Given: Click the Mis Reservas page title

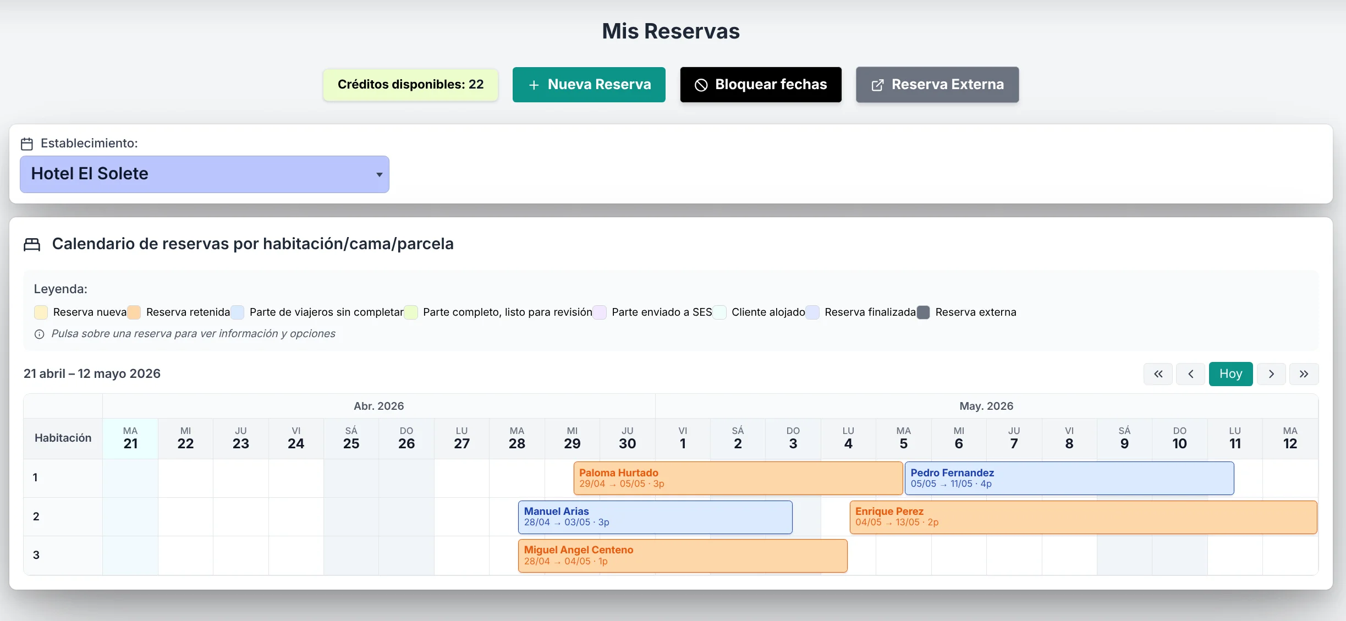Looking at the screenshot, I should 671,31.
